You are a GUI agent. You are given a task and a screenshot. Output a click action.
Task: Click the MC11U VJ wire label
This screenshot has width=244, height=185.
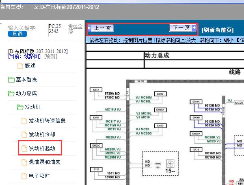(x=113, y=109)
